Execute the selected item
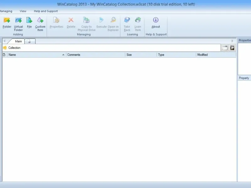 101,23
